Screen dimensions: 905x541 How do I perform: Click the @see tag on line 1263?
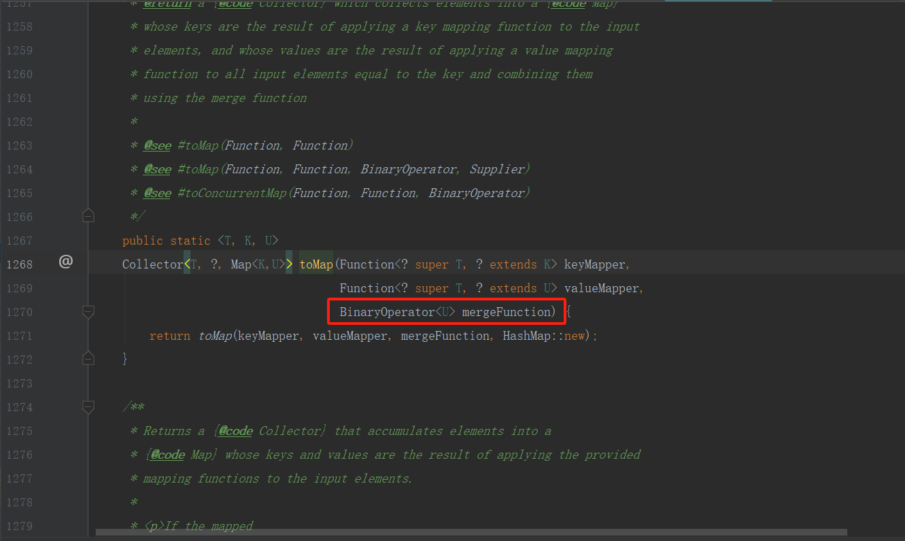[157, 145]
